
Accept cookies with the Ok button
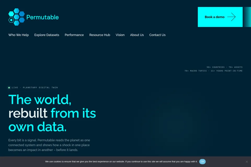[x=202, y=162]
